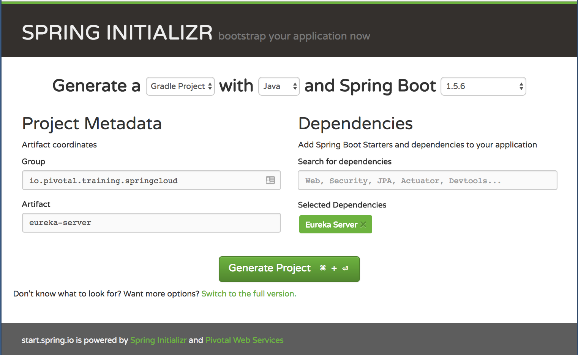This screenshot has width=578, height=355.
Task: Follow the Switch to the full version link
Action: (249, 294)
